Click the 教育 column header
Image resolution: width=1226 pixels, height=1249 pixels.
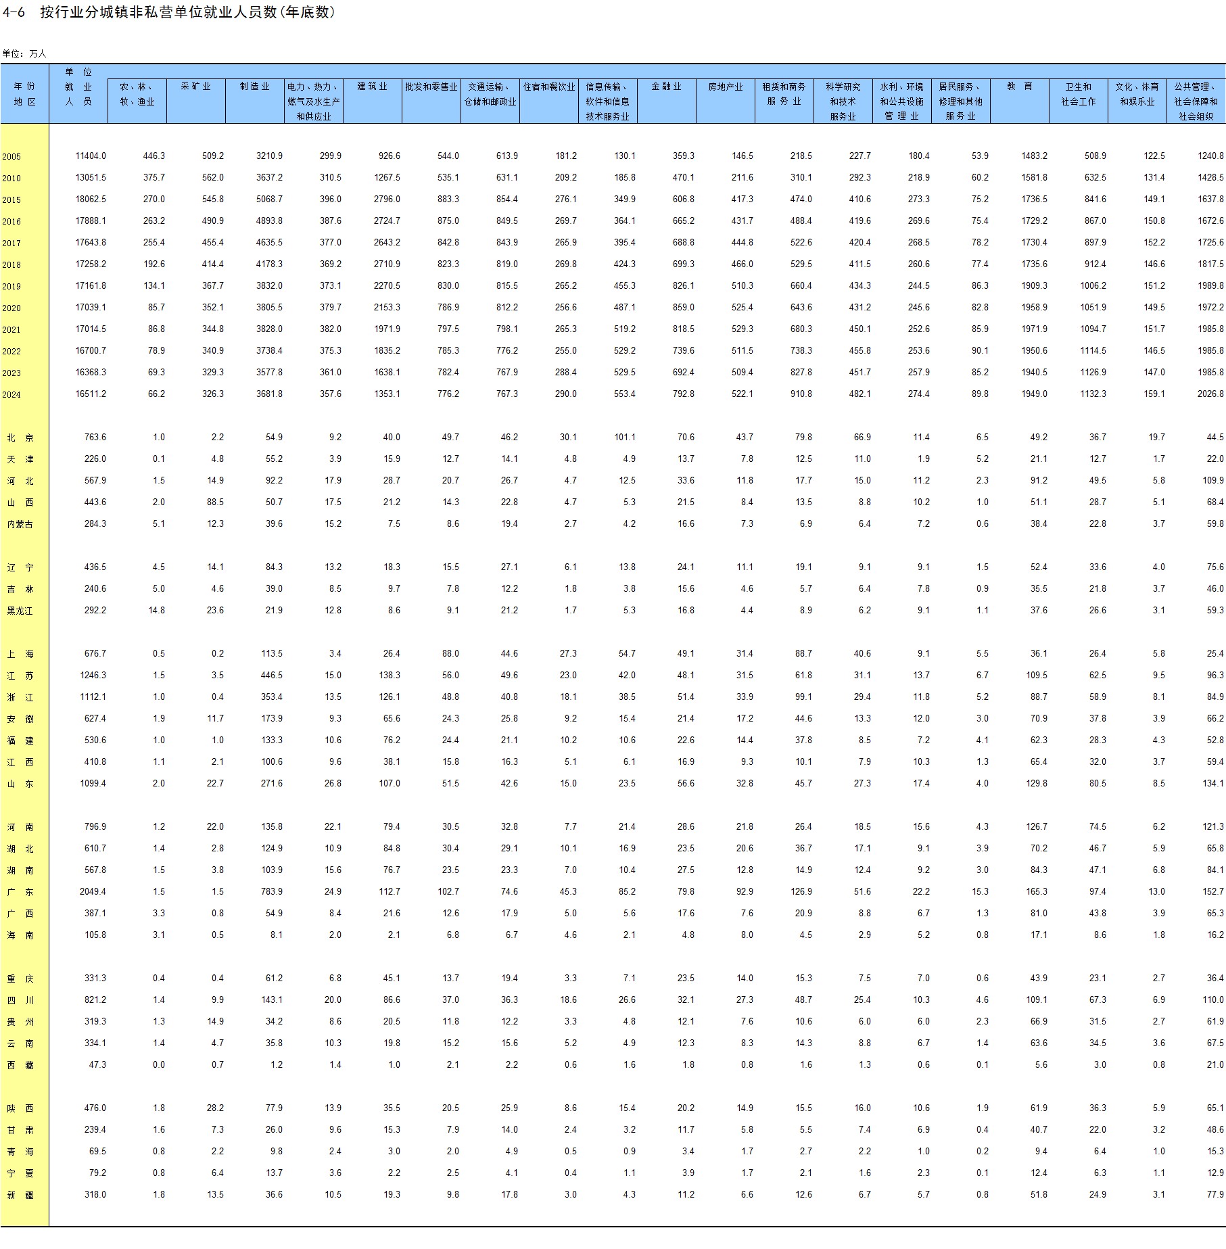tap(1019, 87)
